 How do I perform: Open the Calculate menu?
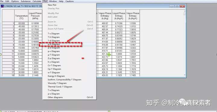coord(37,1)
